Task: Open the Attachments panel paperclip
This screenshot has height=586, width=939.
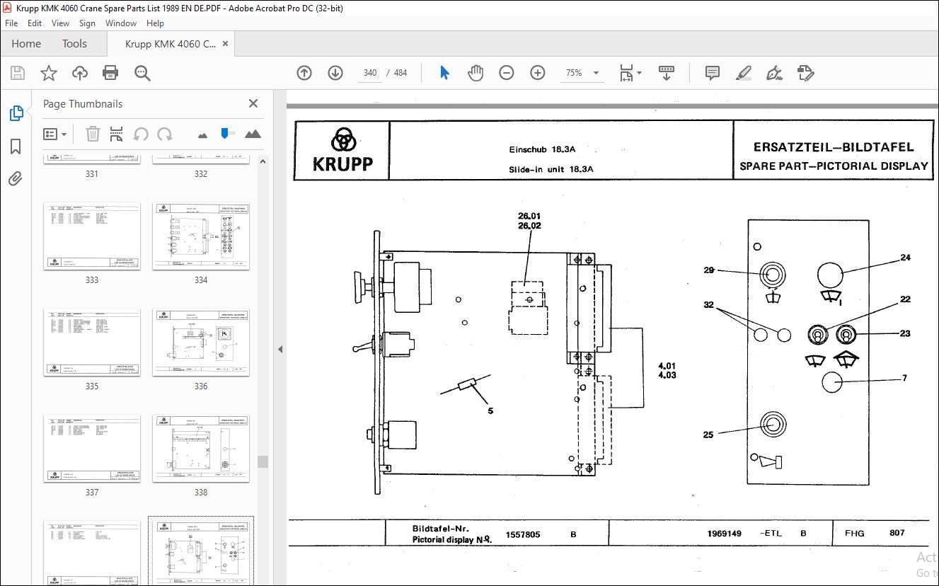Action: (x=16, y=180)
